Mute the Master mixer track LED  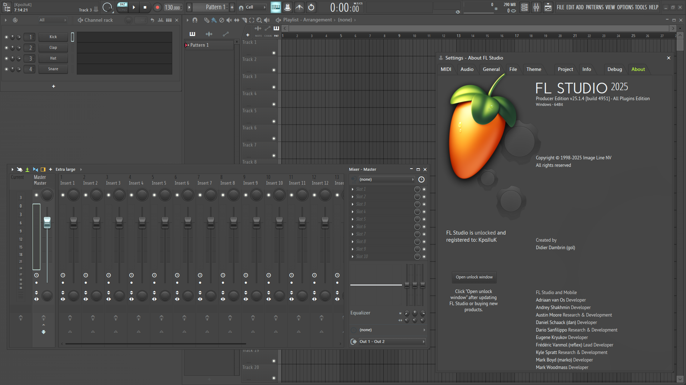pos(36,195)
